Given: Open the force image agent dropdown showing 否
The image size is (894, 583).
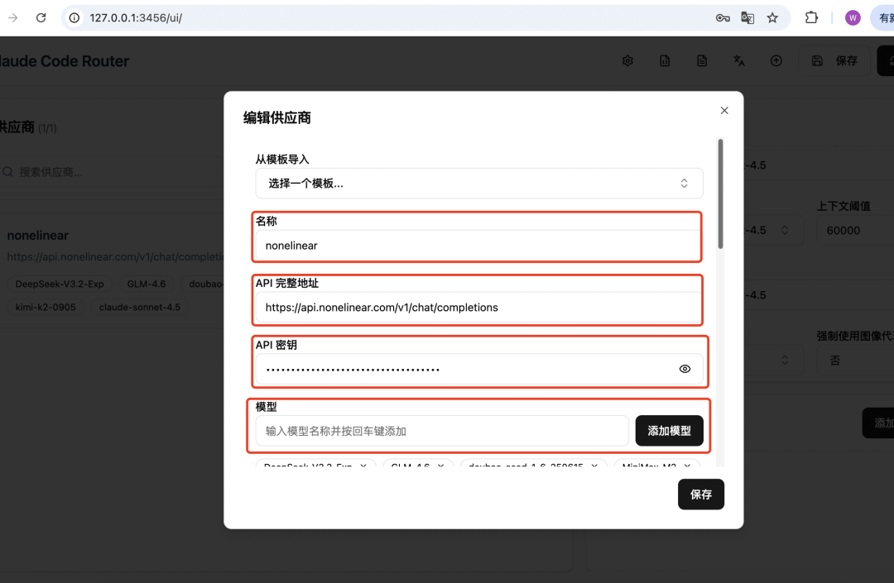Looking at the screenshot, I should pos(854,360).
